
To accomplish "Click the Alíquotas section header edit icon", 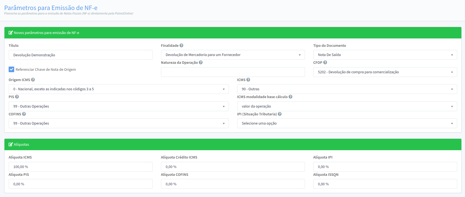I will coord(11,144).
